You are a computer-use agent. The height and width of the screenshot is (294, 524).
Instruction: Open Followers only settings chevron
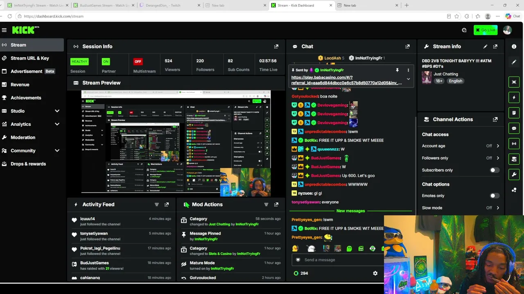(x=498, y=158)
